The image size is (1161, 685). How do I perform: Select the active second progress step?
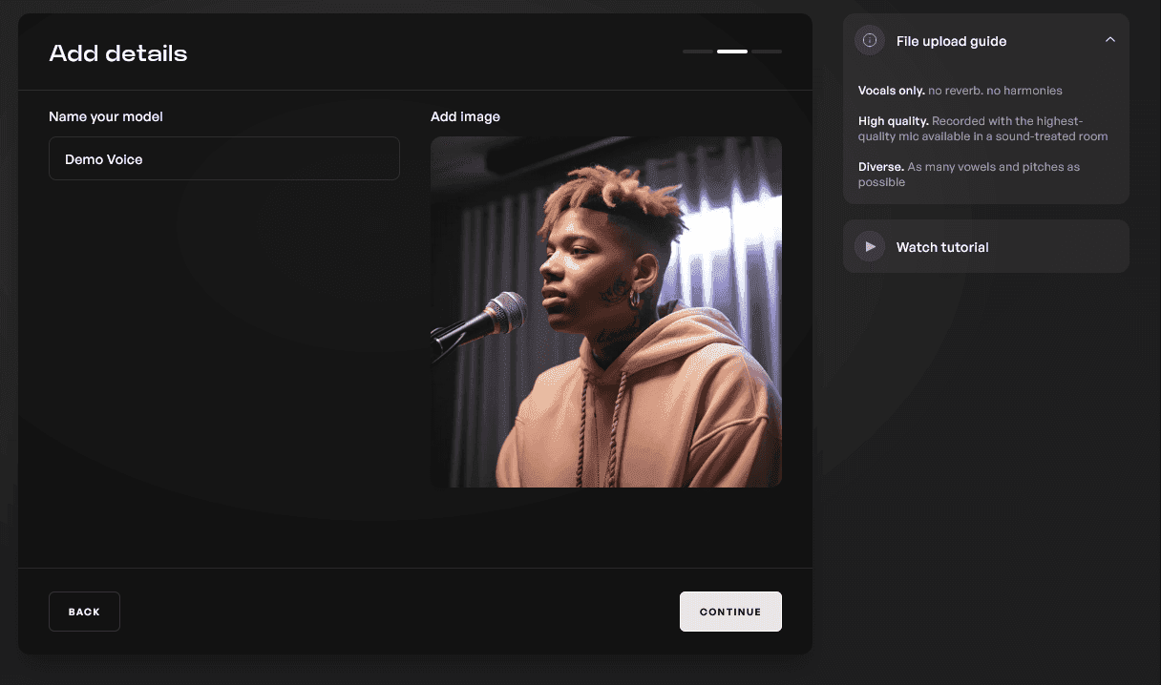[732, 52]
